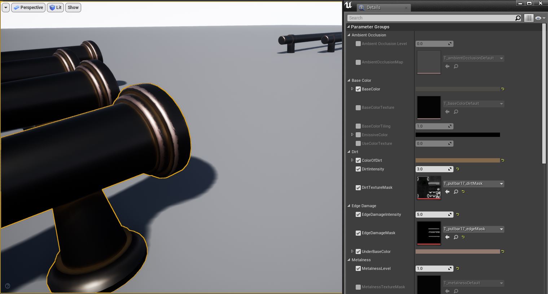This screenshot has width=548, height=294.
Task: Collapse the Edge Damage parameter group
Action: pos(349,206)
